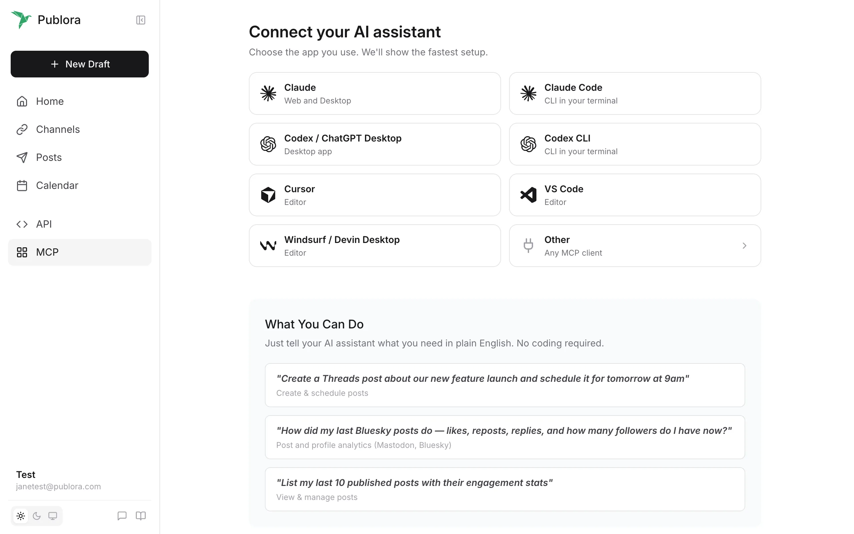Screen dimensions: 854x534
Task: Open the Codex CLI setup card
Action: (635, 144)
